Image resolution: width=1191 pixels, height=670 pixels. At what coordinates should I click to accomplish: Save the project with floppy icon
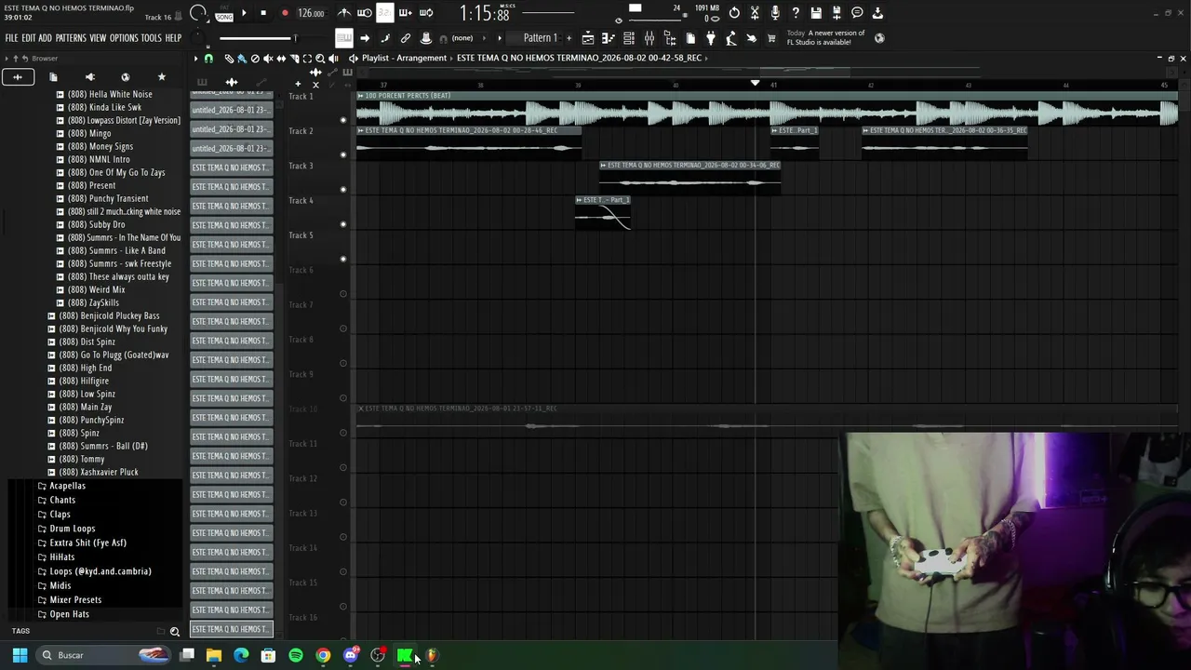coord(815,13)
